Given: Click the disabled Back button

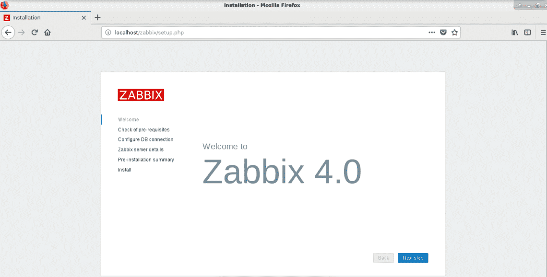Looking at the screenshot, I should coord(383,258).
